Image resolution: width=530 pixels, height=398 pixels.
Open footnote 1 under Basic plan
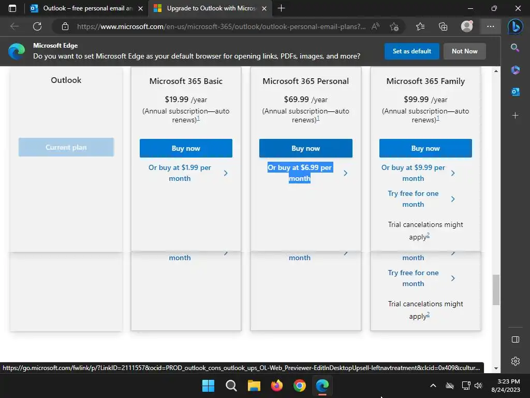[198, 118]
